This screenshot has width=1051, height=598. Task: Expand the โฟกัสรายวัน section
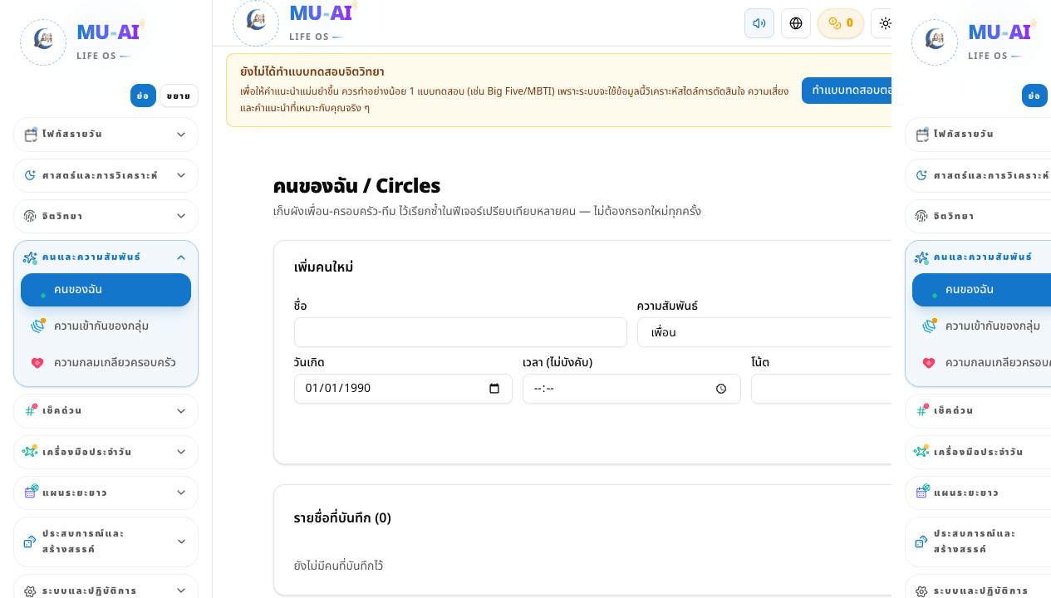(x=106, y=135)
